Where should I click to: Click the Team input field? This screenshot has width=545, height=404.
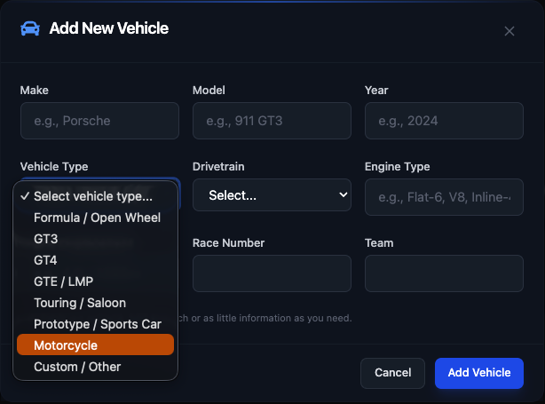tap(444, 273)
